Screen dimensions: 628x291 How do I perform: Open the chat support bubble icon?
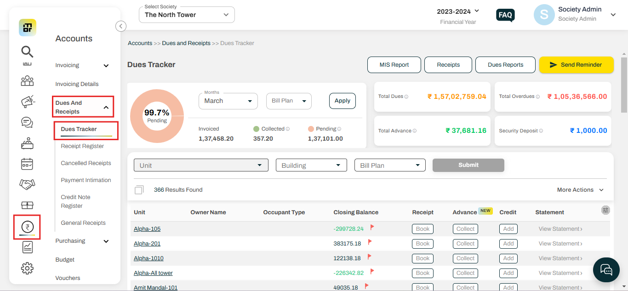pyautogui.click(x=606, y=269)
